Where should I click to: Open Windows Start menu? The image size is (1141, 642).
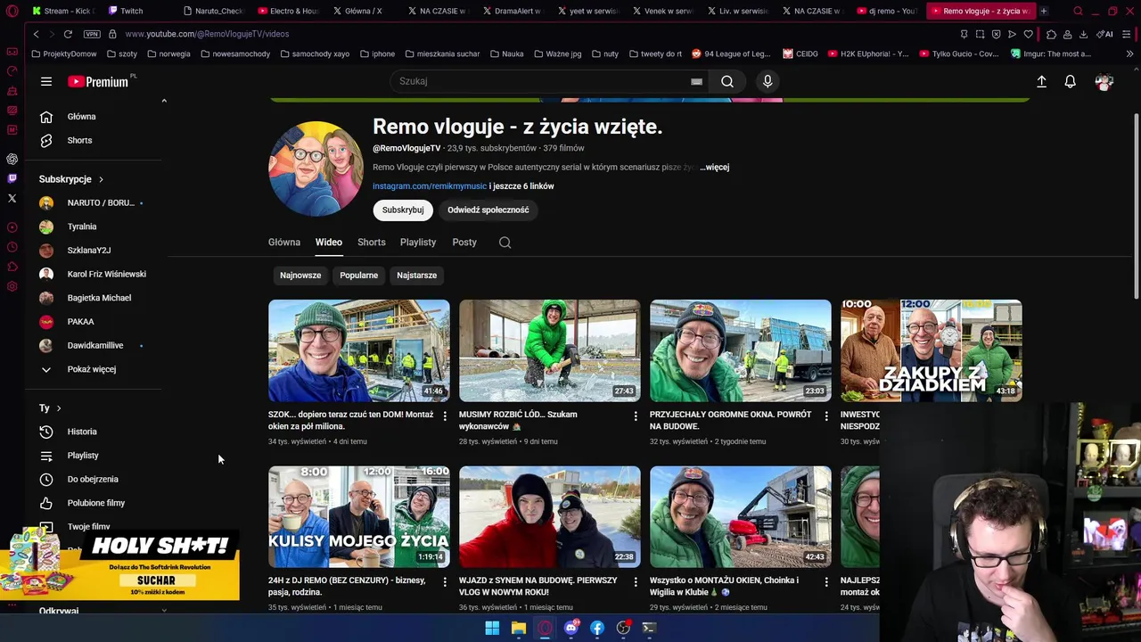click(x=492, y=628)
